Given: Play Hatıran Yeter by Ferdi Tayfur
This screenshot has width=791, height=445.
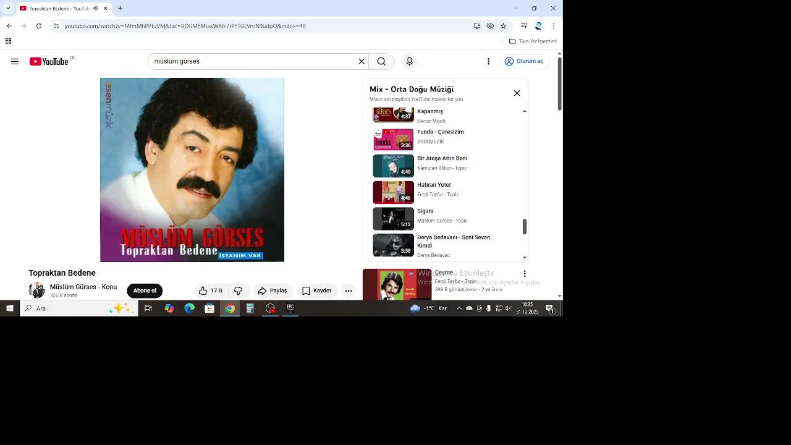Looking at the screenshot, I should pos(434,185).
